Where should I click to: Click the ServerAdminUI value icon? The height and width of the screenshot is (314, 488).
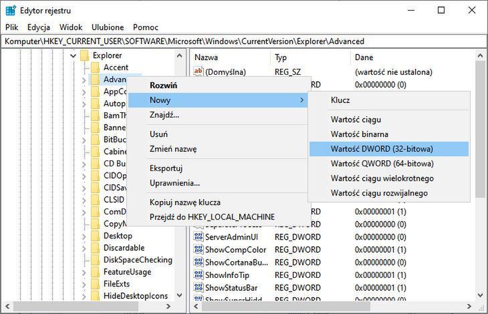pos(198,237)
